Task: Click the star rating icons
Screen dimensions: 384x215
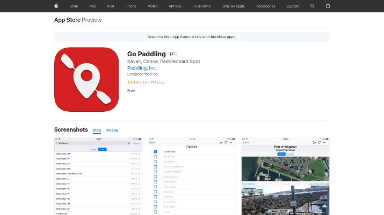Action: 134,82
